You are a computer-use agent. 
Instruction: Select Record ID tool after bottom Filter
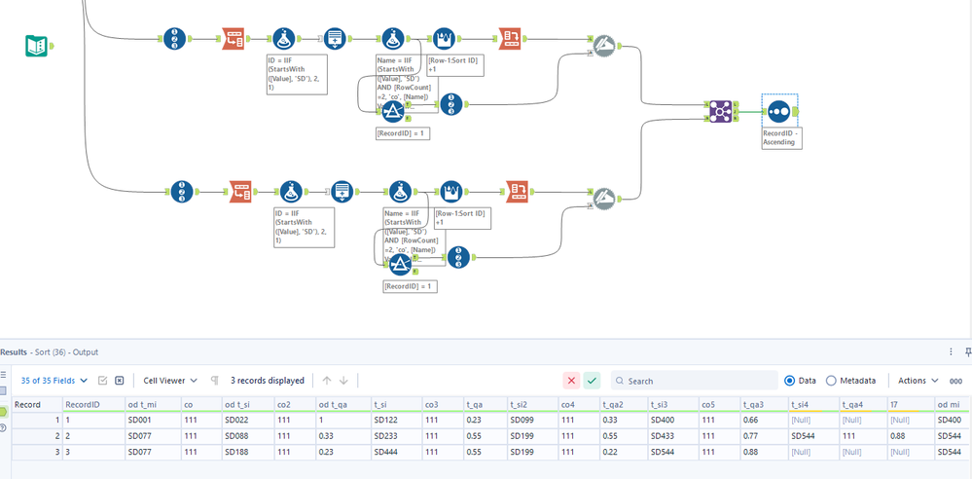[458, 257]
